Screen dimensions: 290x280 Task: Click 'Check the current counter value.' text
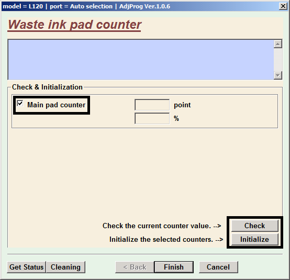coord(157,226)
